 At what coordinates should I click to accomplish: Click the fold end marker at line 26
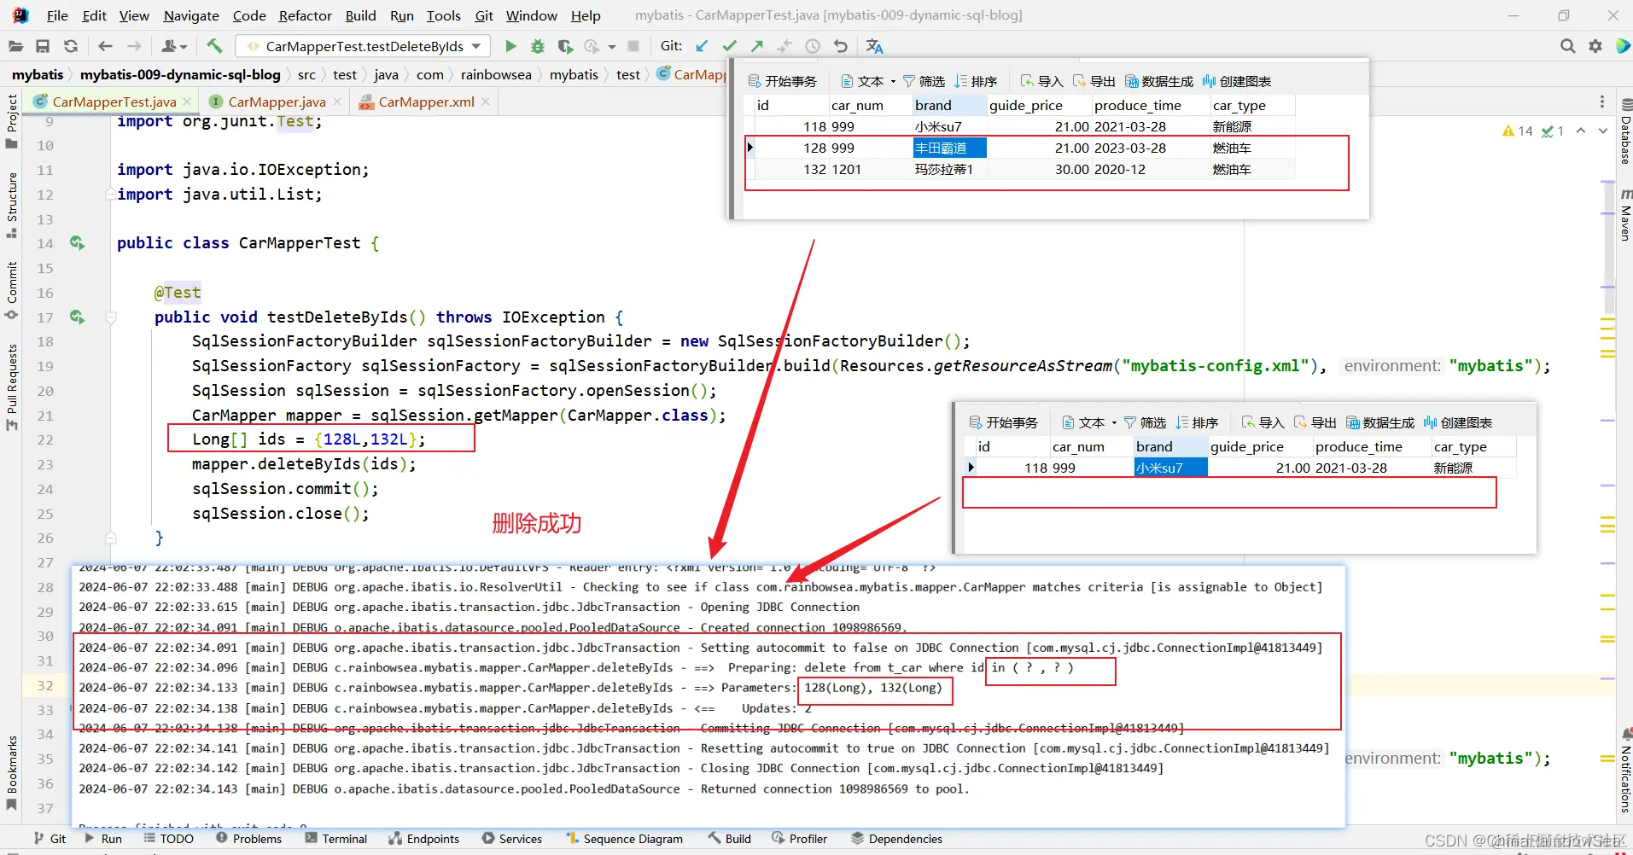click(x=111, y=538)
